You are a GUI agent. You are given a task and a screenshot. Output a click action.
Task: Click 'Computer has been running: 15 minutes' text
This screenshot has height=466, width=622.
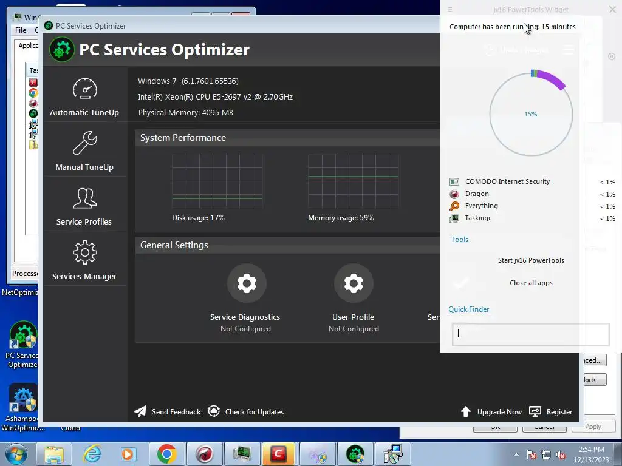point(512,27)
